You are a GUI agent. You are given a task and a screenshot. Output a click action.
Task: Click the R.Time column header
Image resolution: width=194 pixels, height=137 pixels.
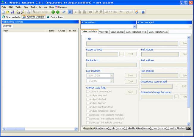pos(72,31)
